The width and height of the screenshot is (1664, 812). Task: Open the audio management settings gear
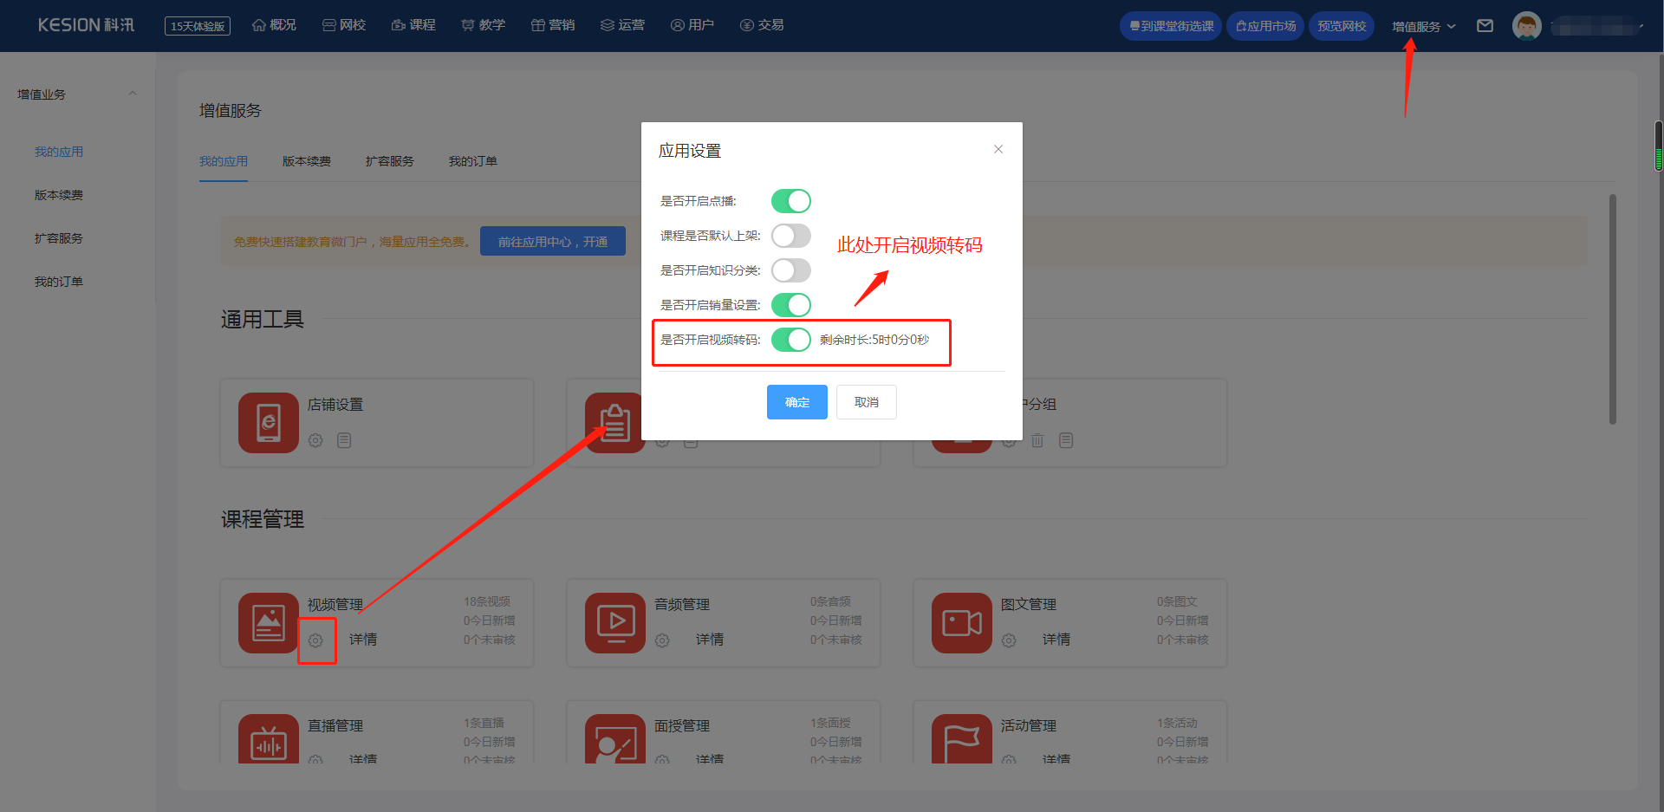coord(662,640)
